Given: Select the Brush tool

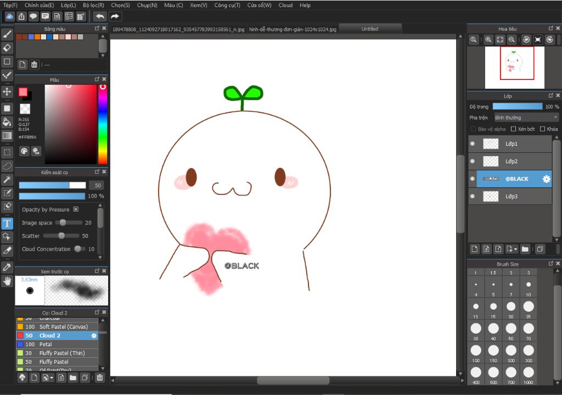Looking at the screenshot, I should pyautogui.click(x=7, y=35).
